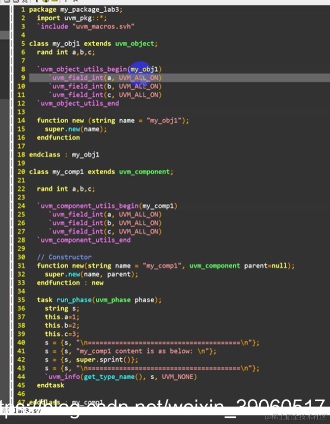
Task: Click the string "my_obj1" on line 14
Action: (164, 121)
